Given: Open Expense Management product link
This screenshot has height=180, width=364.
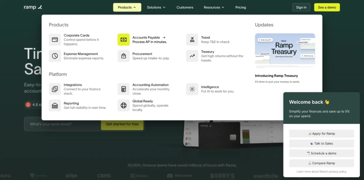Looking at the screenshot, I should (x=76, y=56).
